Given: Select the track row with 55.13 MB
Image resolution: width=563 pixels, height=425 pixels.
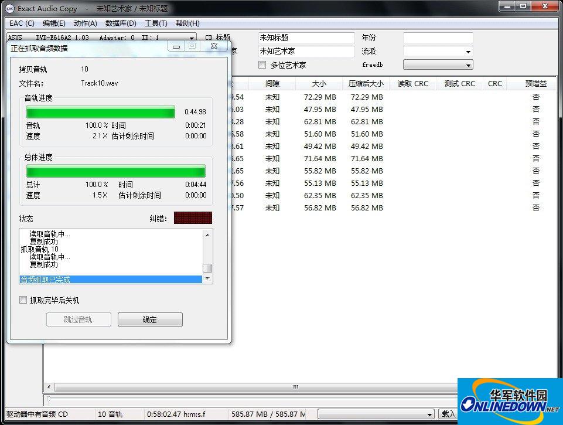Looking at the screenshot, I should (393, 183).
